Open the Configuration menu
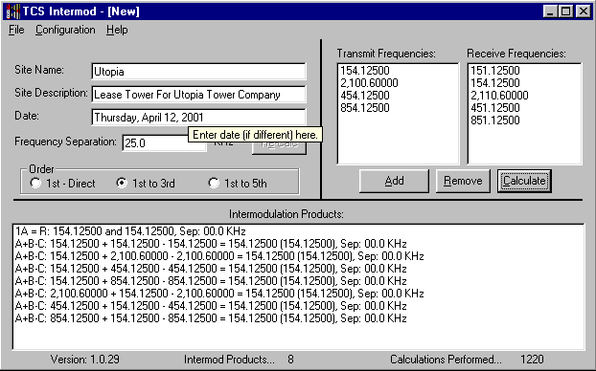This screenshot has height=371, width=596. 65,30
